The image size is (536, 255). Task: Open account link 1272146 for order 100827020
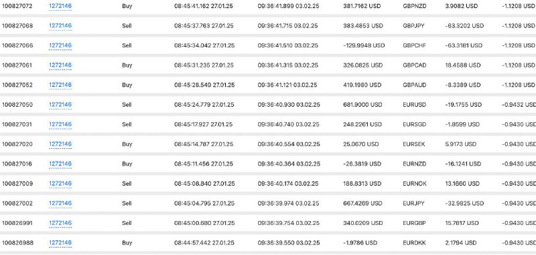pos(60,144)
